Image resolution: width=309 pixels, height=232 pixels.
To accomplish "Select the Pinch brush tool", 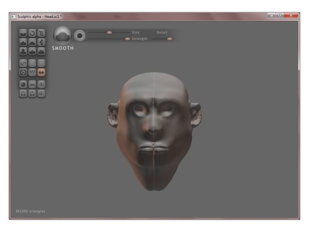I will click(x=32, y=51).
